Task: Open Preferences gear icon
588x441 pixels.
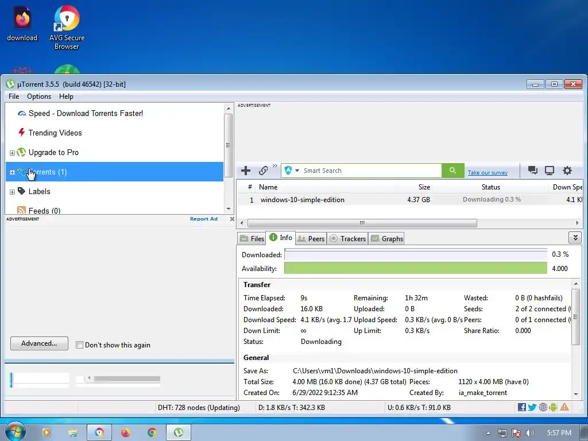Action: click(x=567, y=171)
